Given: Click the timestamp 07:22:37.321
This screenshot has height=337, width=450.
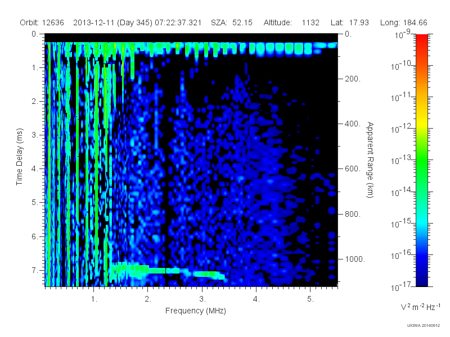Looking at the screenshot, I should click(178, 22).
